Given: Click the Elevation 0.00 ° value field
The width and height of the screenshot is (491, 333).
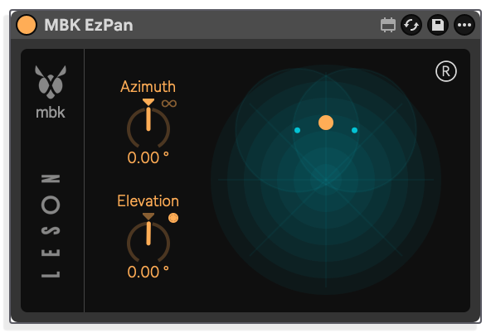Looking at the screenshot, I should point(148,272).
